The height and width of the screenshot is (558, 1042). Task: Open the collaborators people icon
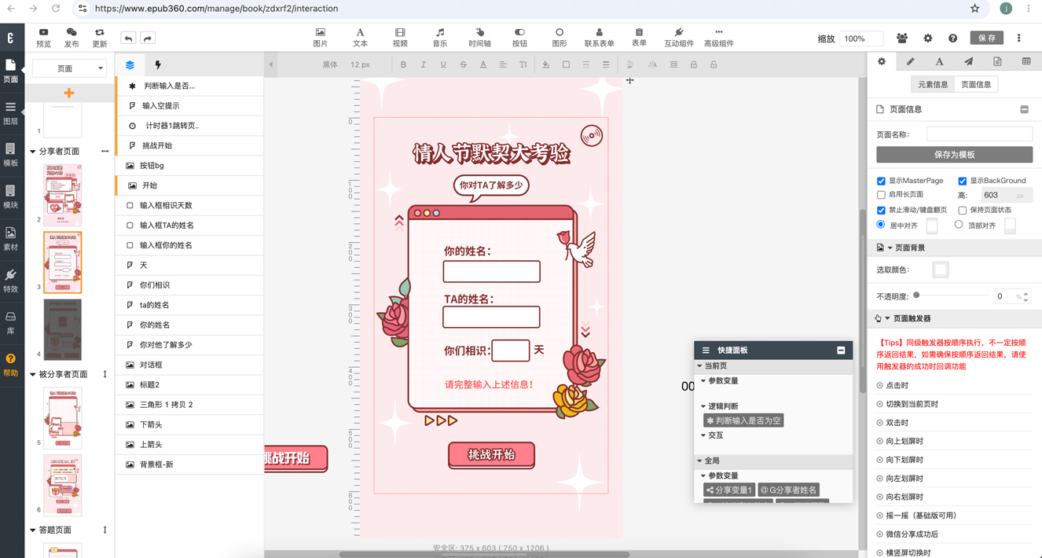click(902, 38)
